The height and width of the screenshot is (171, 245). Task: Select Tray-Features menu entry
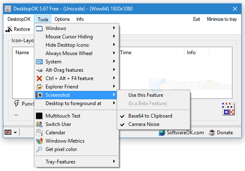point(77,162)
